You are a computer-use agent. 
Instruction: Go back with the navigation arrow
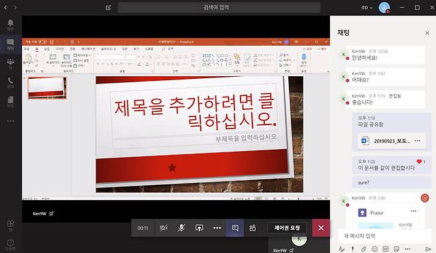[x=5, y=7]
